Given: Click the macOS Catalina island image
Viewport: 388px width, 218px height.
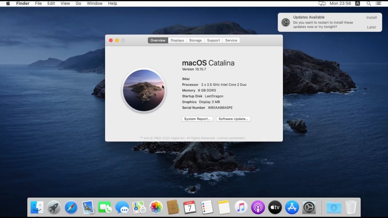Looking at the screenshot, I should click(144, 90).
